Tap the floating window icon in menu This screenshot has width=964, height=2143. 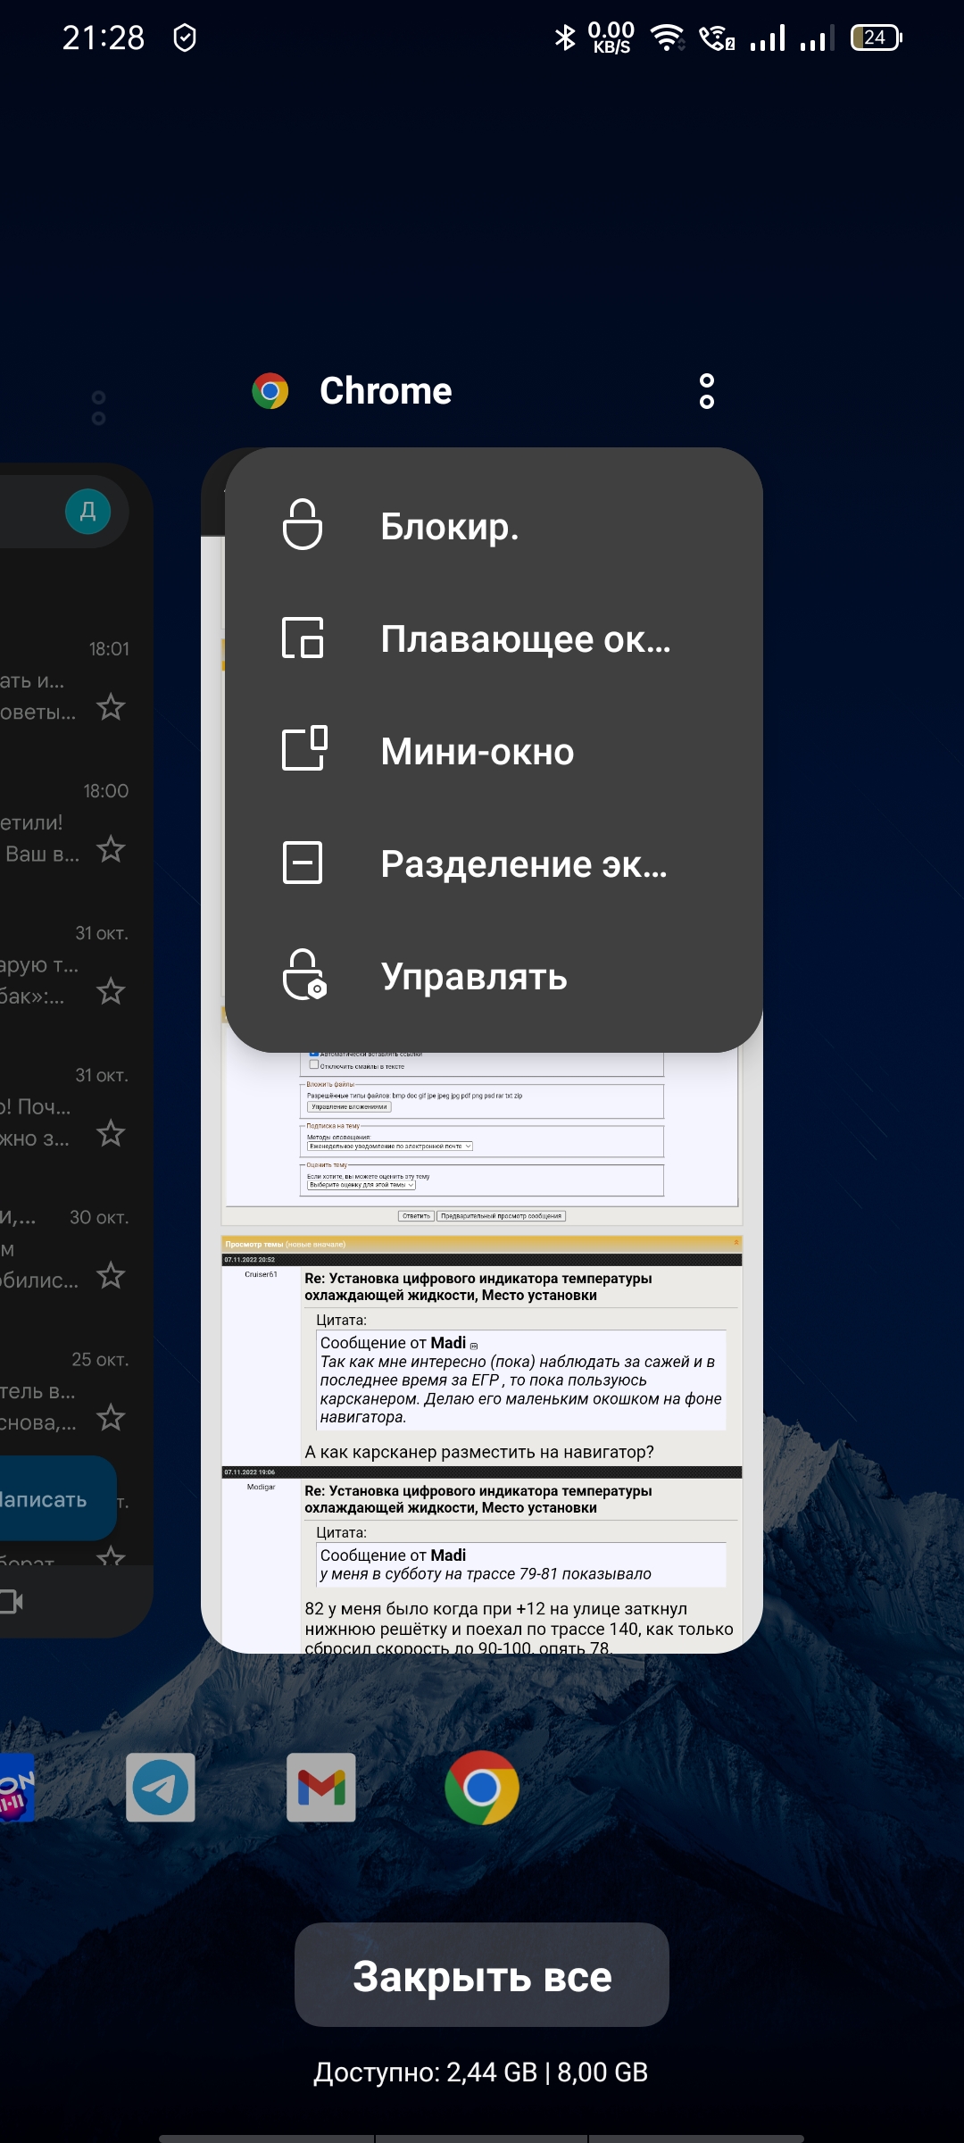pyautogui.click(x=303, y=638)
